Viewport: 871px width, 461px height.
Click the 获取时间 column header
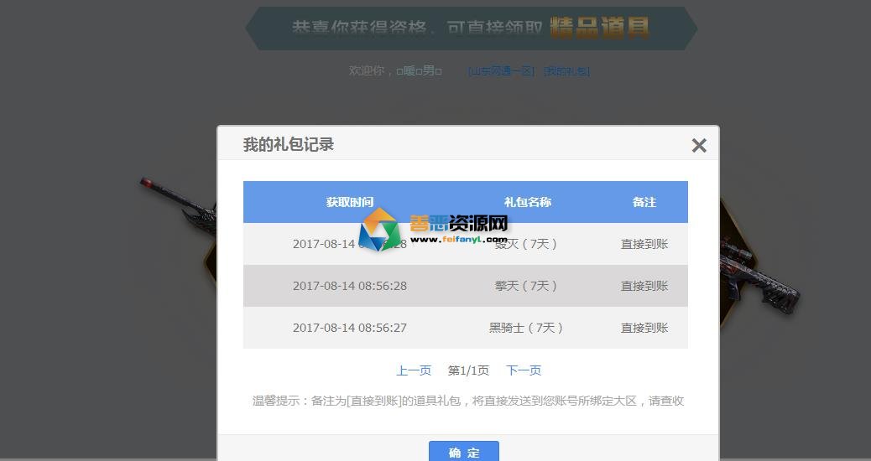click(x=349, y=202)
